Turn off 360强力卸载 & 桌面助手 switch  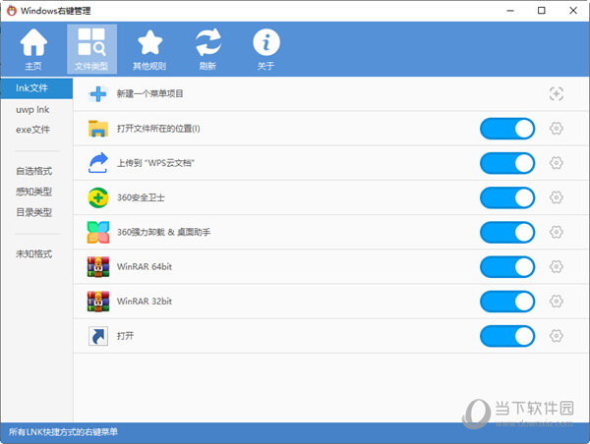point(507,233)
